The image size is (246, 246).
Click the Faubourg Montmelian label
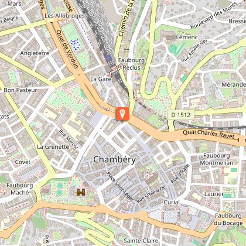(217, 159)
